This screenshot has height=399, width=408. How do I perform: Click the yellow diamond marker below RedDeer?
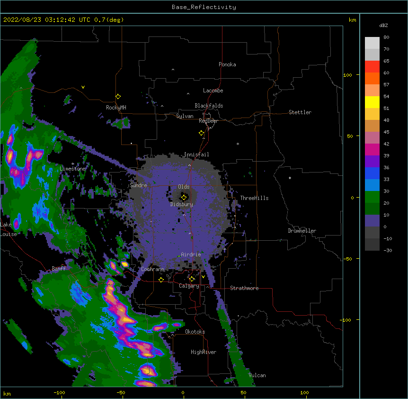pyautogui.click(x=202, y=133)
